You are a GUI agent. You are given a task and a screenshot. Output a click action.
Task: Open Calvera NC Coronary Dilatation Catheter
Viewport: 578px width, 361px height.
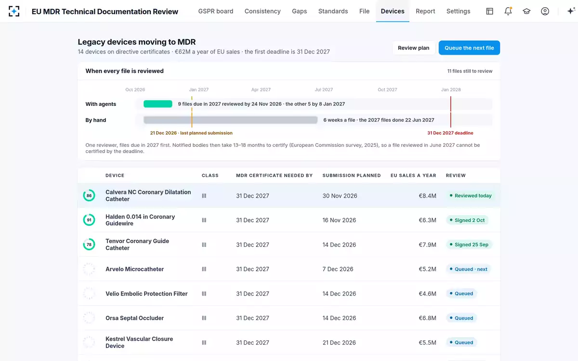tap(148, 195)
